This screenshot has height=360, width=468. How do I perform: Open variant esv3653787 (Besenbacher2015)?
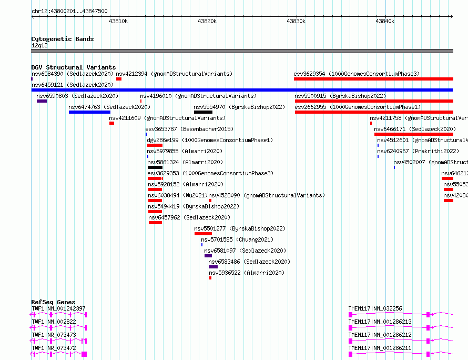(x=189, y=129)
